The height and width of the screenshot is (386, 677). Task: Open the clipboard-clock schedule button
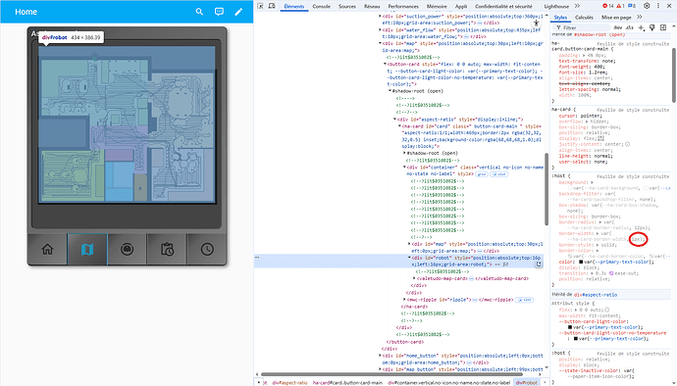[167, 249]
